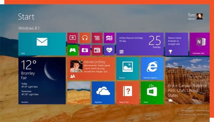
Task: Open Sports tile about Robson and Kirilenko
Action: (177, 44)
